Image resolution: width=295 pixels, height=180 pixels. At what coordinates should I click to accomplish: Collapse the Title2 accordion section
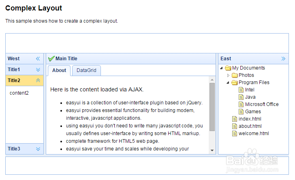pos(38,80)
